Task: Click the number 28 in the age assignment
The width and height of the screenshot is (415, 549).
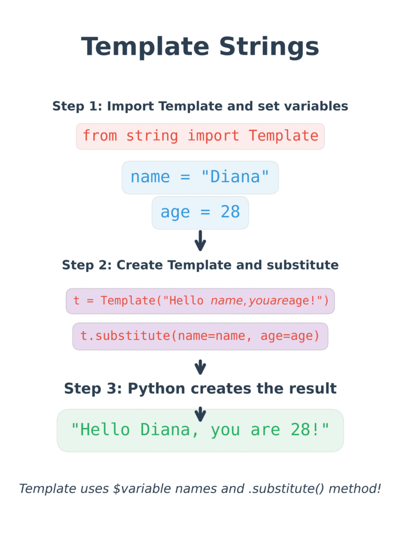Action: coord(230,212)
